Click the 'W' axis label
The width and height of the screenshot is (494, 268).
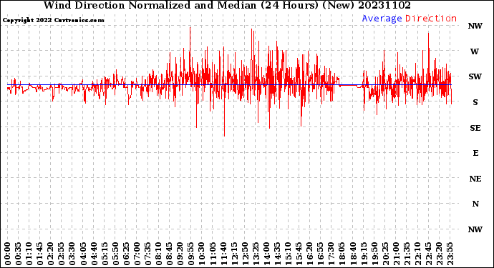coord(475,51)
